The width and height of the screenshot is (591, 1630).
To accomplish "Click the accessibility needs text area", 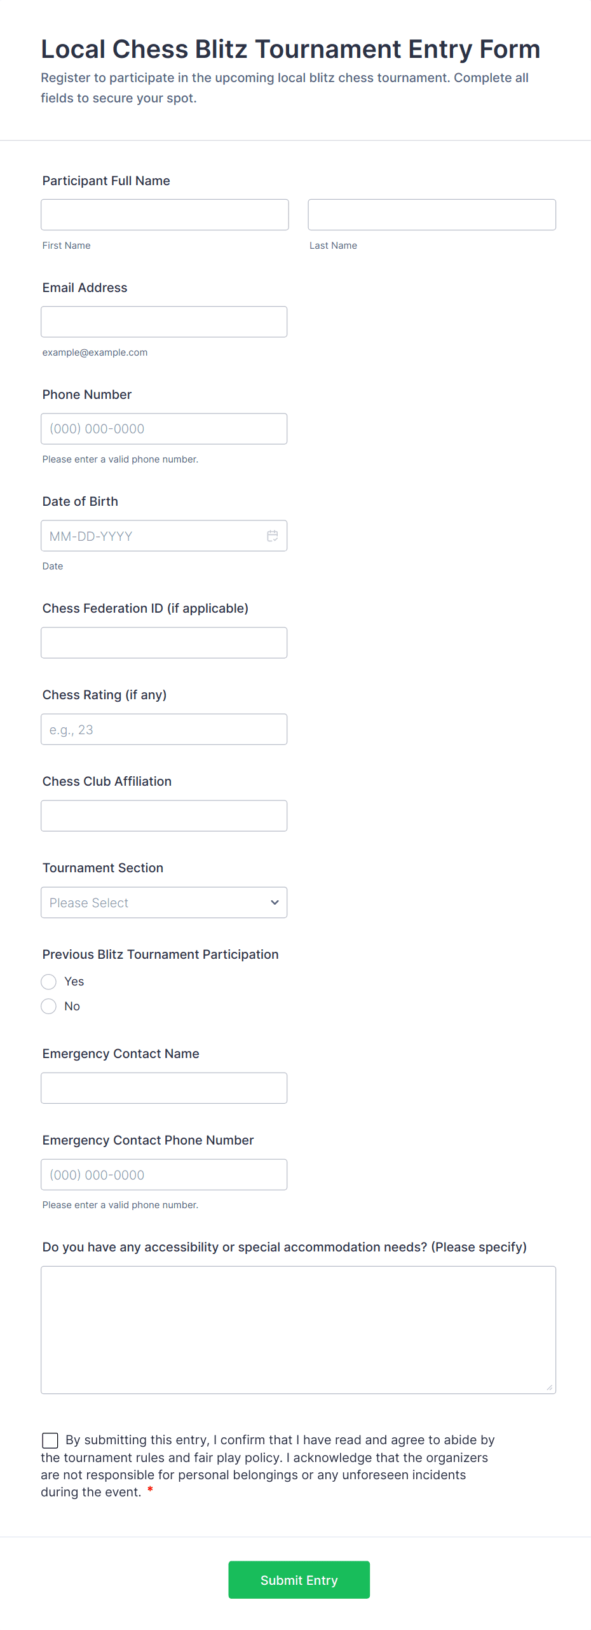I will pyautogui.click(x=298, y=1330).
